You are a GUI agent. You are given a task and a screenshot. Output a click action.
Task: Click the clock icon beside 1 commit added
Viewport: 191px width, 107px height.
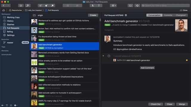pos(109,56)
